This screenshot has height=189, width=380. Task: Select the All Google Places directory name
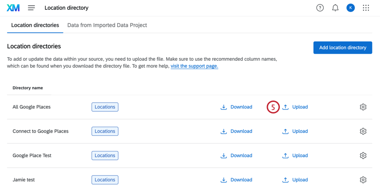coord(31,107)
